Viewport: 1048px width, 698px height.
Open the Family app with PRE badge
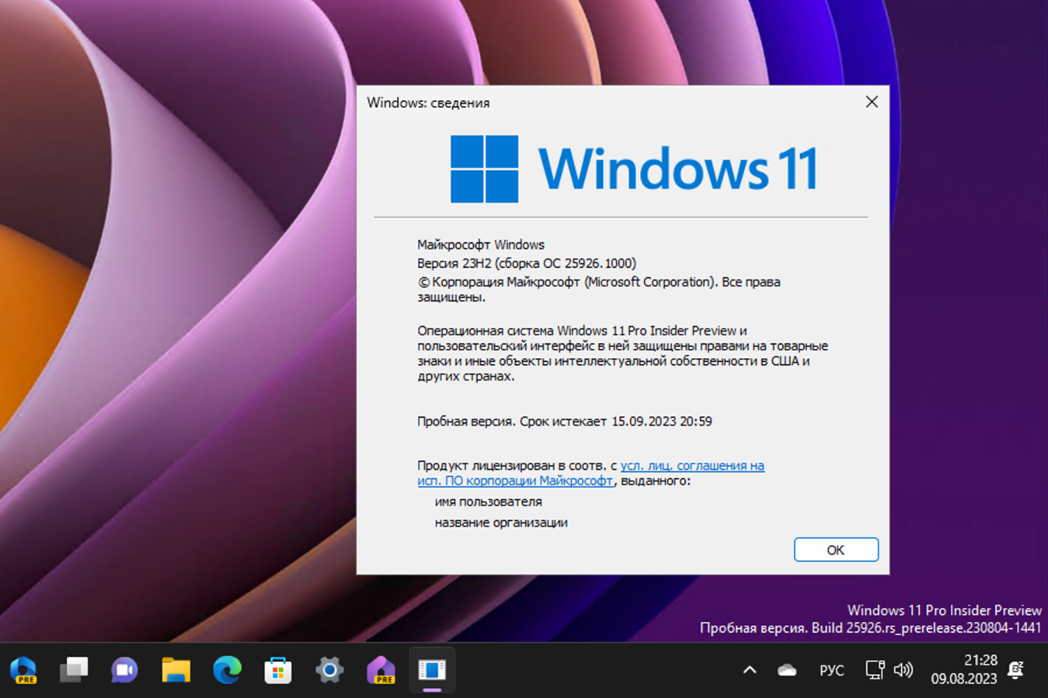[x=380, y=669]
